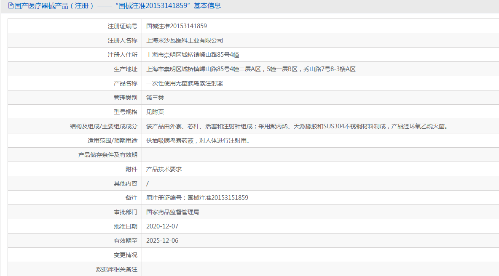499x276 pixels.
Task: Click the title text 国产医疗器械产品（注册）基本信息
Action: (118, 6)
